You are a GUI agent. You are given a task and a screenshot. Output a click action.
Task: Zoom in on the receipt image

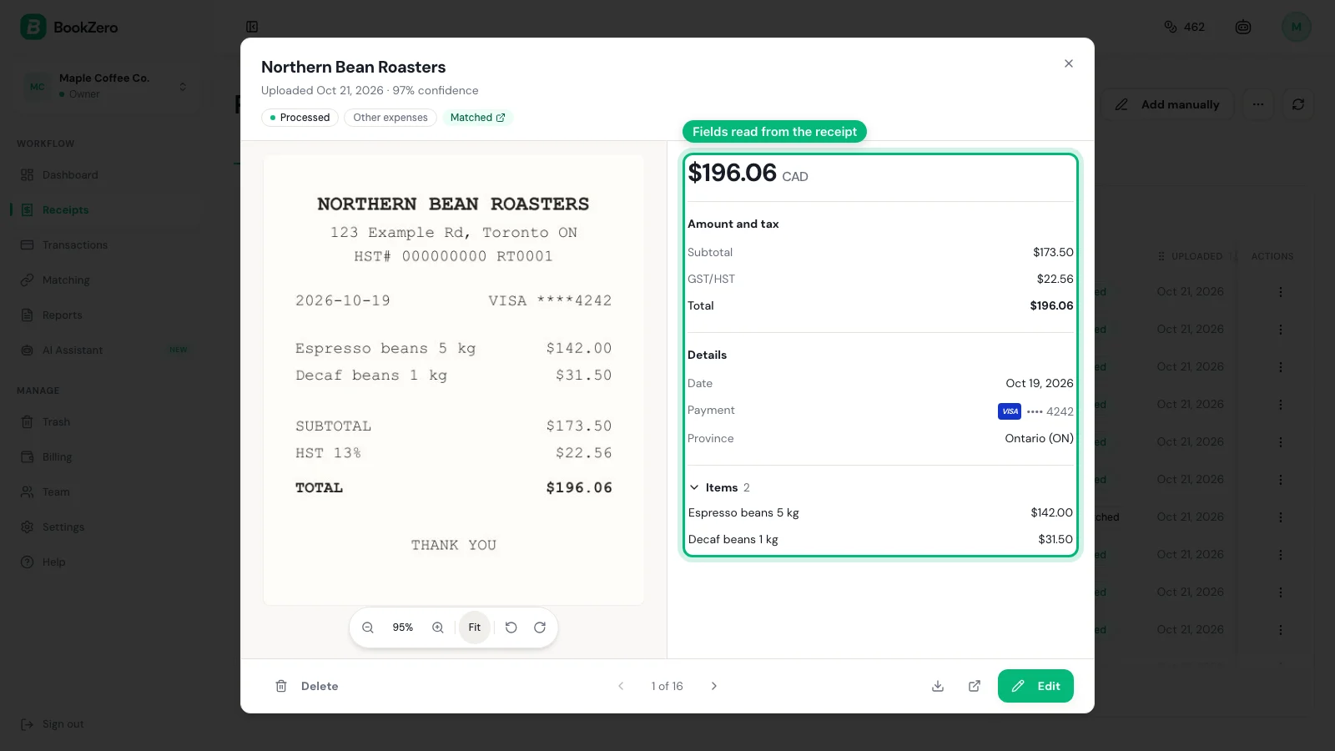[438, 628]
